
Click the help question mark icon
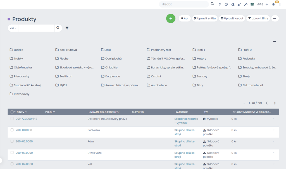pos(220,4)
